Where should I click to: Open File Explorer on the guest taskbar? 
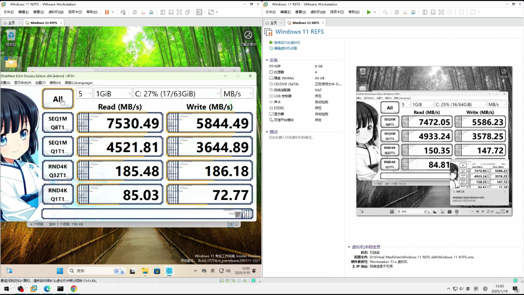(x=145, y=271)
